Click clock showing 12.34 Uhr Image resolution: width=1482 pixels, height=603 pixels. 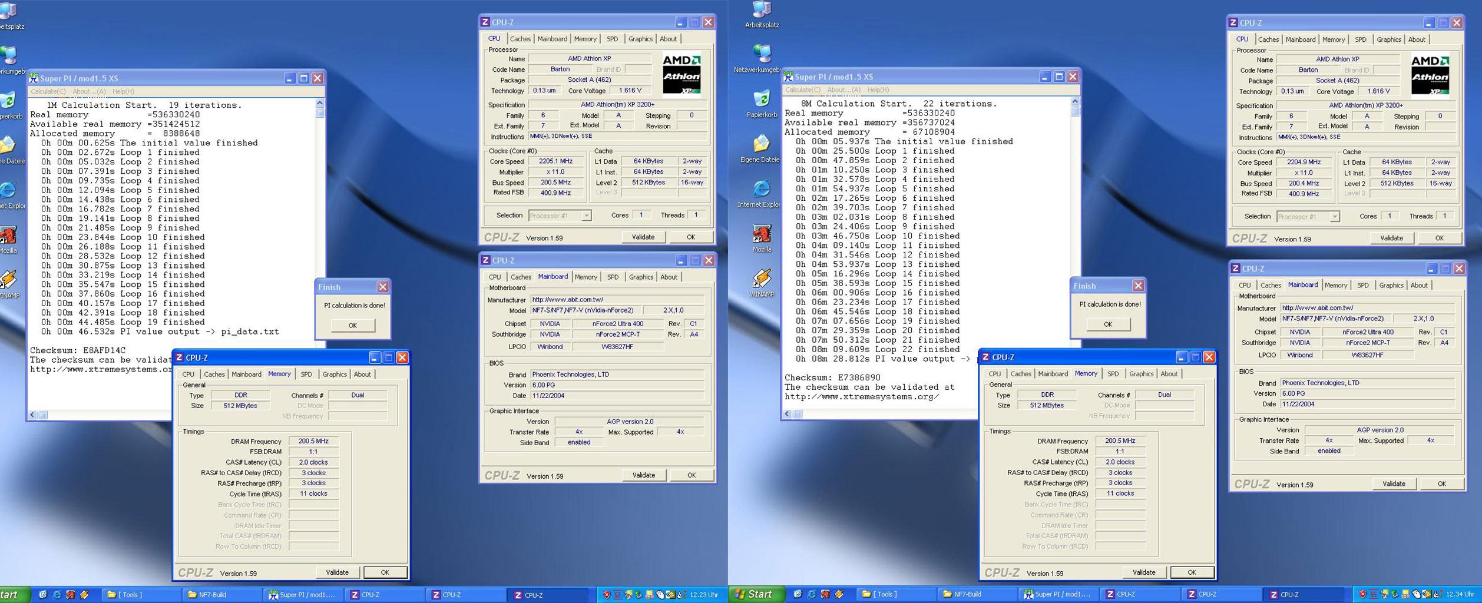1460,594
